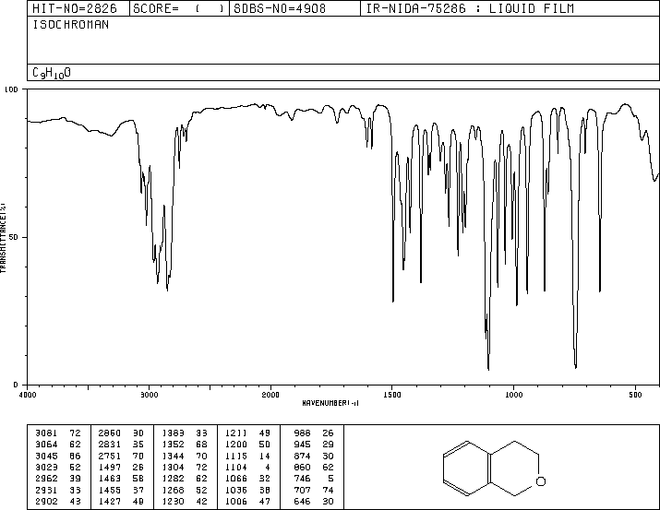660x510 pixels.
Task: Select peak 1268 in the peak table
Action: click(x=173, y=491)
